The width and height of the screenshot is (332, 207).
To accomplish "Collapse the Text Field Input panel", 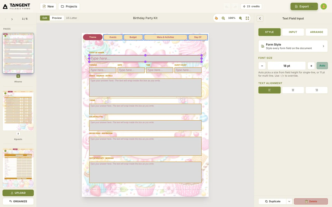I will click(x=260, y=18).
